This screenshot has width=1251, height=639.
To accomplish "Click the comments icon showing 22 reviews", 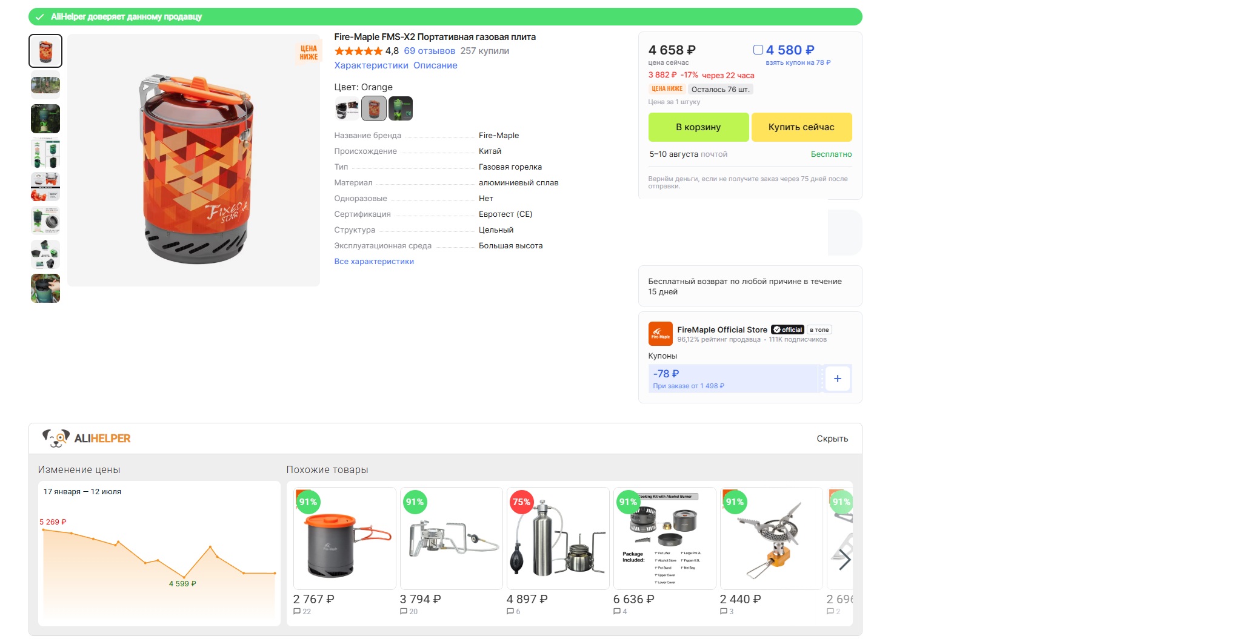I will [297, 612].
